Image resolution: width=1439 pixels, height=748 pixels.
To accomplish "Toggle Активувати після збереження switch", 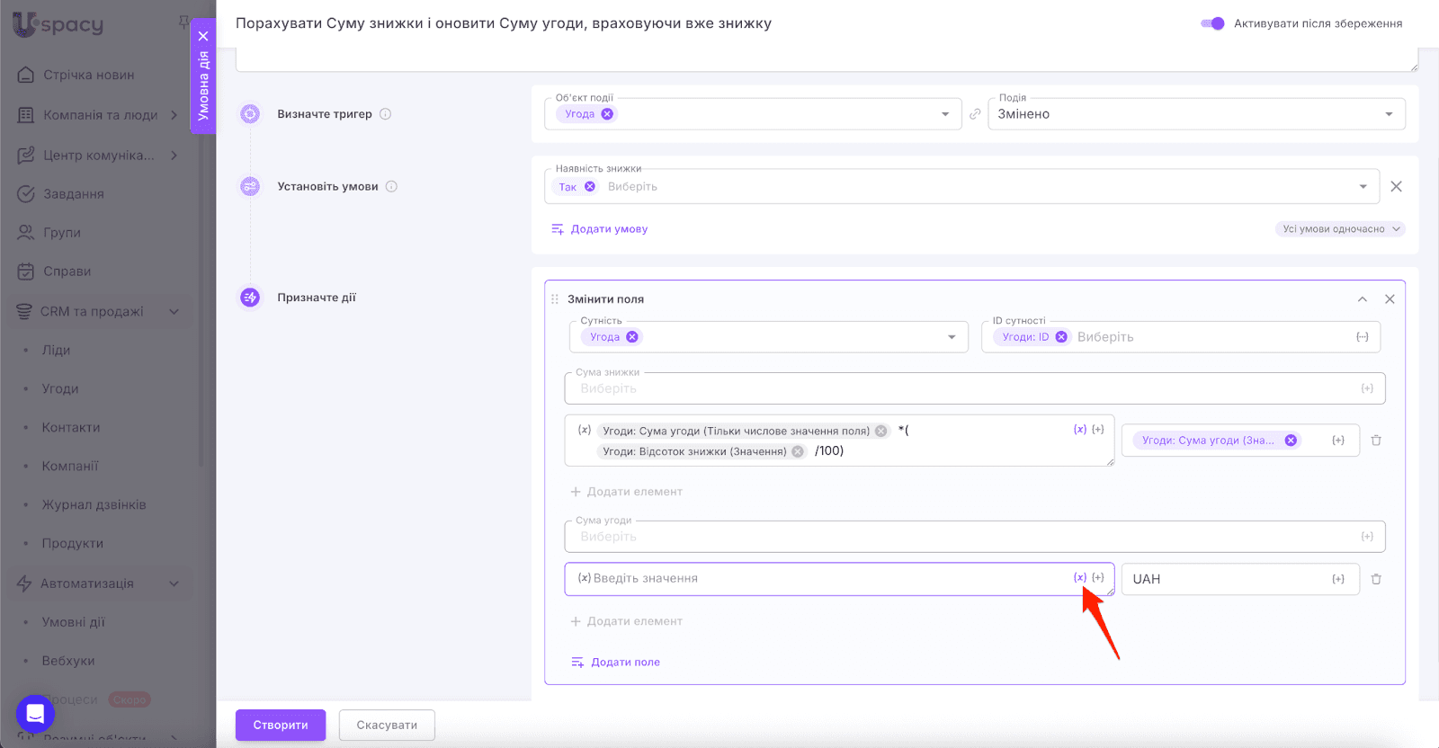I will point(1212,23).
